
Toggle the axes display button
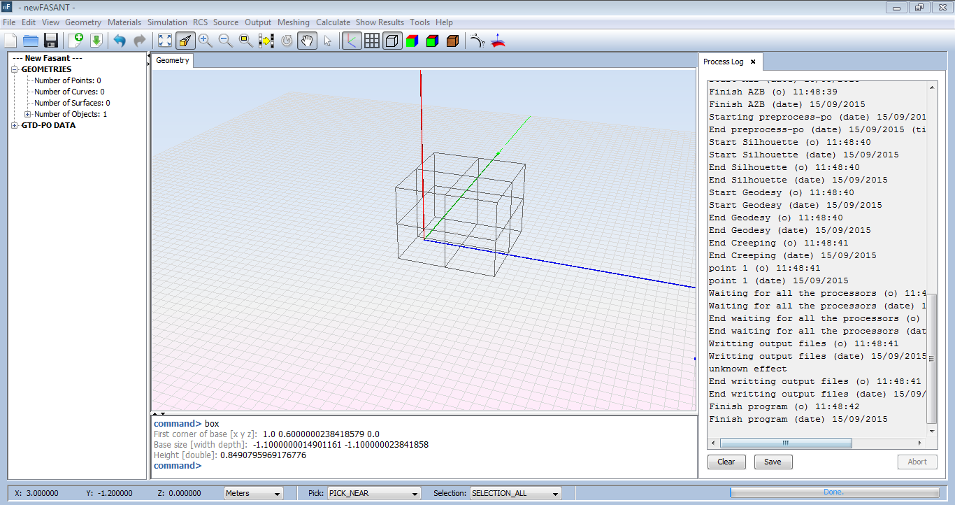(x=352, y=41)
